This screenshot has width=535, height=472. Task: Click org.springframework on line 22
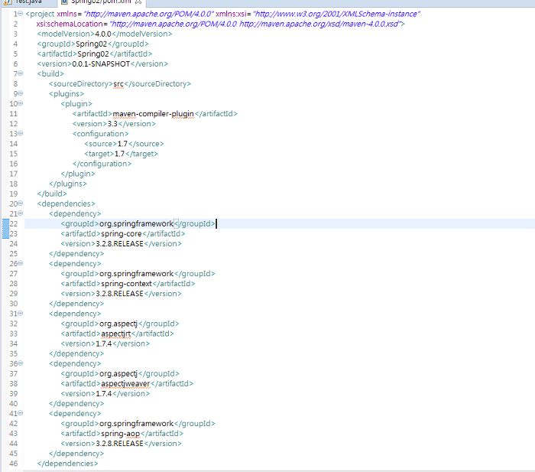[x=136, y=223]
